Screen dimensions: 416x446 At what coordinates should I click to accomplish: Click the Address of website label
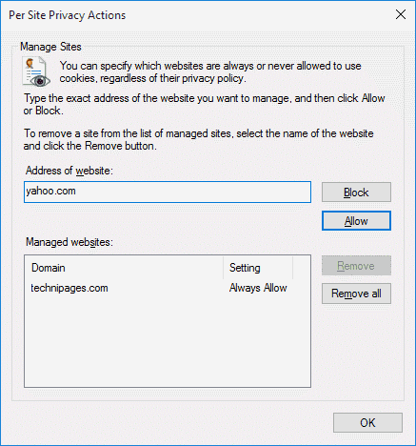pos(69,171)
